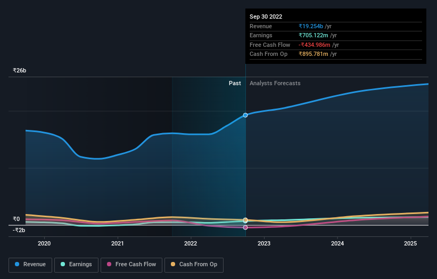Click the 2020 x-axis label
The height and width of the screenshot is (279, 437).
point(44,243)
